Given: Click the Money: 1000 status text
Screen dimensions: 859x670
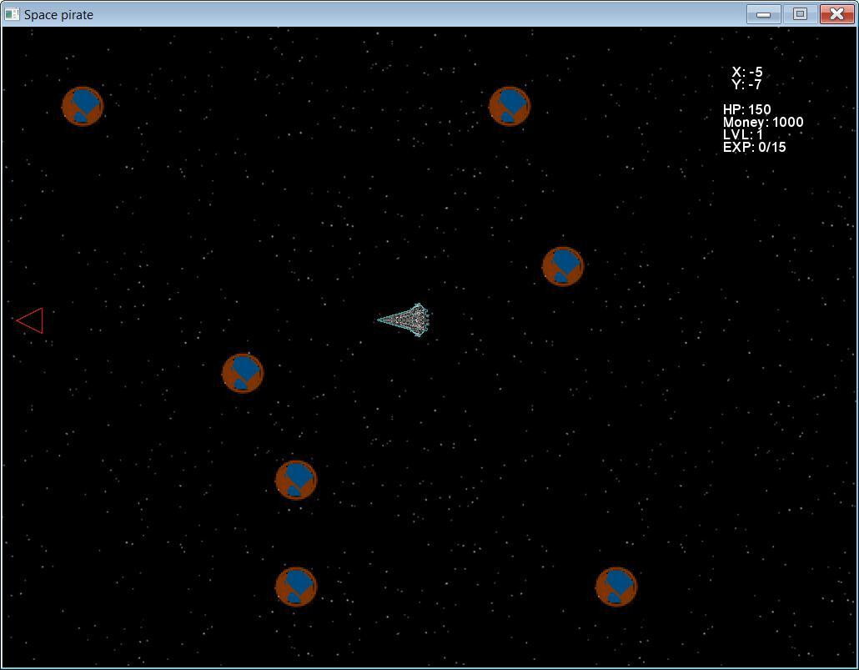Looking at the screenshot, I should pos(763,122).
